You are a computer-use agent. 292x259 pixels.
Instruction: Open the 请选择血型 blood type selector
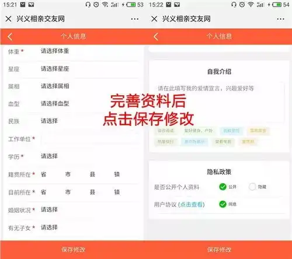pos(55,103)
